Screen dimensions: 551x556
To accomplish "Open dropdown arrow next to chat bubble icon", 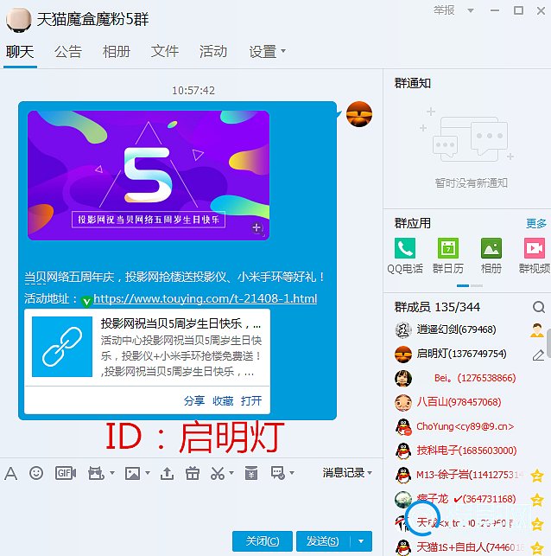I will [x=292, y=473].
